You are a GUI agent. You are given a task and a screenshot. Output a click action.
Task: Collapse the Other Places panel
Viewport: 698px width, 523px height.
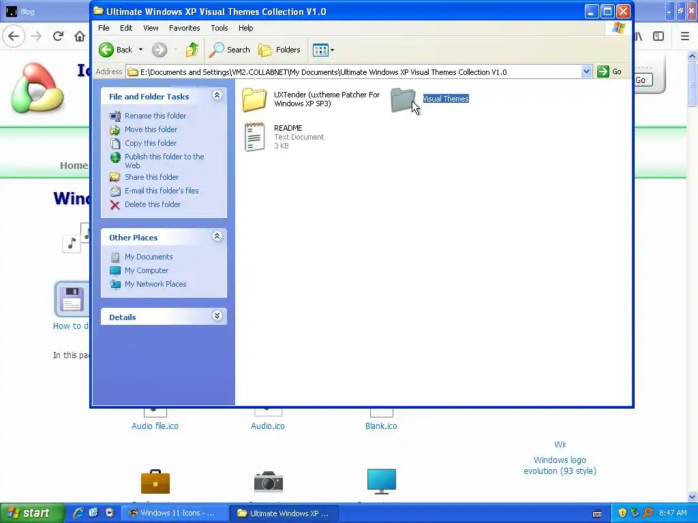click(217, 236)
